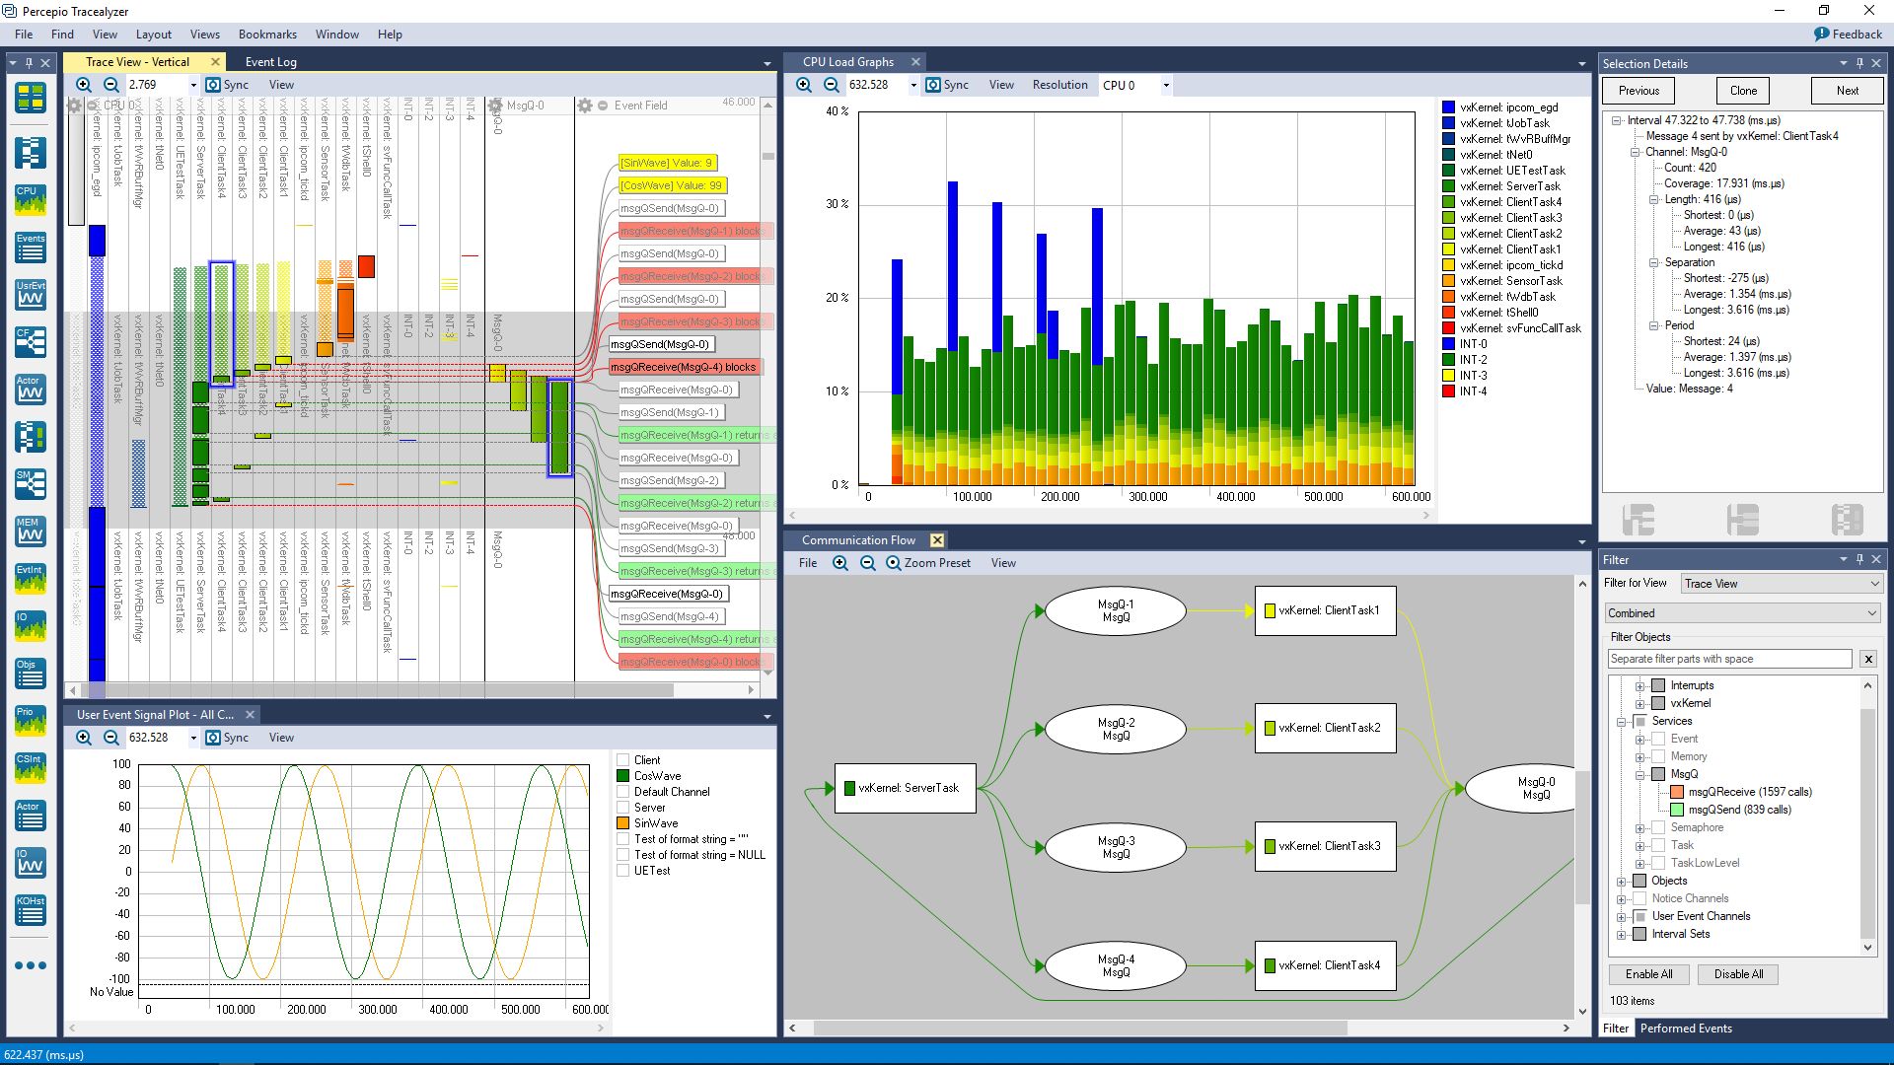Click Sync icon in Trace View toolbar
This screenshot has height=1065, width=1894.
[213, 85]
